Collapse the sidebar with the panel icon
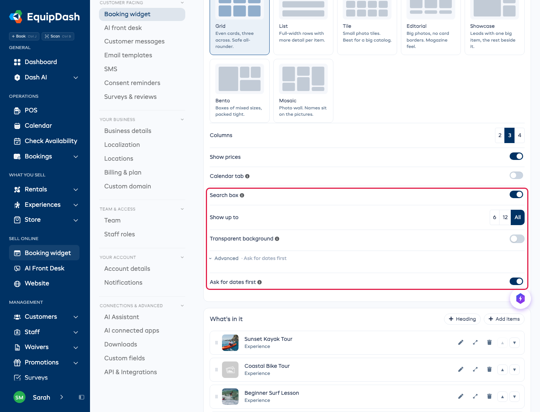540x412 pixels. click(x=81, y=397)
